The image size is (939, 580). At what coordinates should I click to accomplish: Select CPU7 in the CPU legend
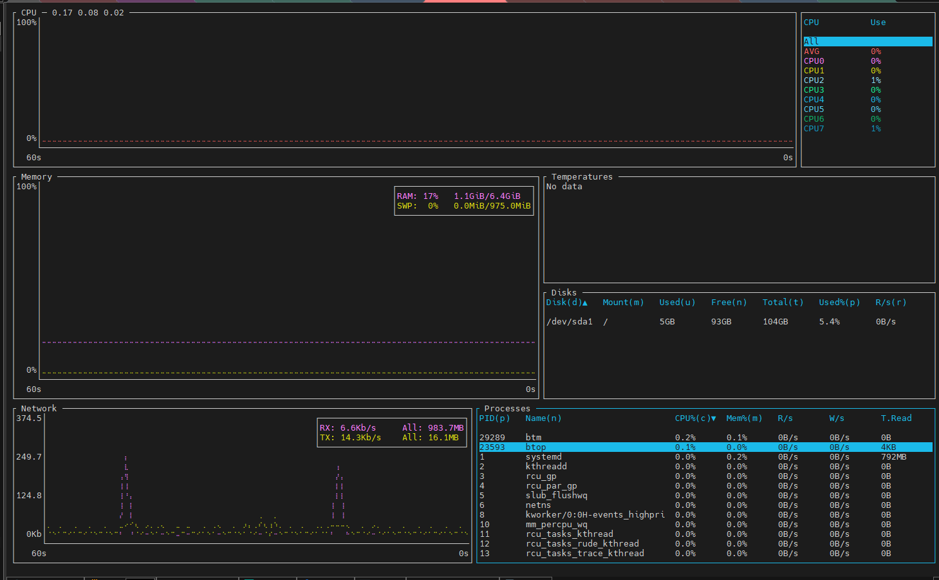(x=868, y=128)
